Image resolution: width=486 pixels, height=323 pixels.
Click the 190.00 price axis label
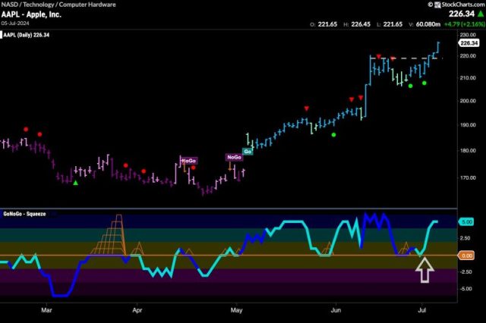coord(468,125)
